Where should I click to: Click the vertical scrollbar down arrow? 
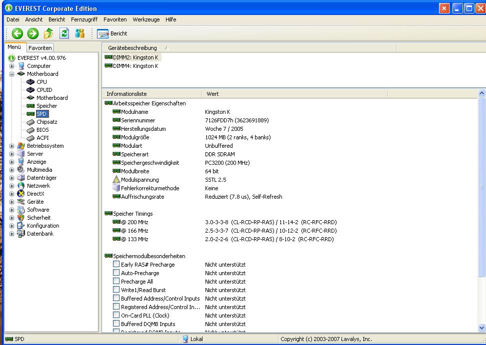pos(481,328)
